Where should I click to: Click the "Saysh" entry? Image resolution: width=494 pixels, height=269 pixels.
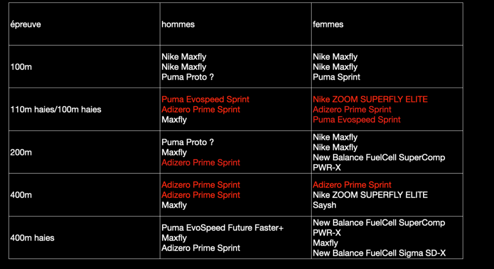coord(325,205)
